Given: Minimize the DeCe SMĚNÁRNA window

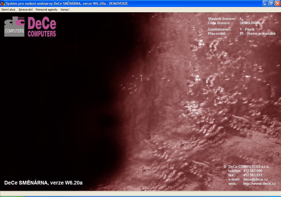Looking at the screenshot, I should (x=265, y=3).
